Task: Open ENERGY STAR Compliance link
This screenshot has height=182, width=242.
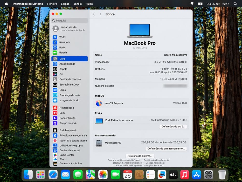Action: (x=127, y=163)
